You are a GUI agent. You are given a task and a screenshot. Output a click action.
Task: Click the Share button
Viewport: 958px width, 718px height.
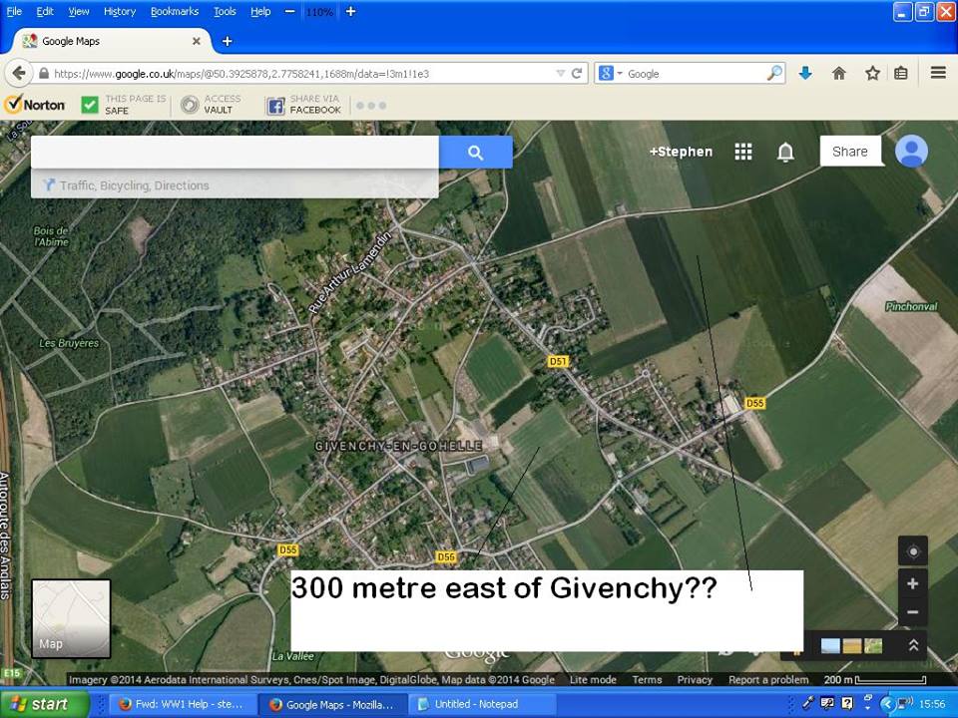[x=850, y=152]
